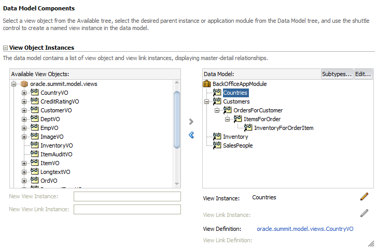Click the Available View Objects scrollbar thumb
The width and height of the screenshot is (377, 249).
point(177,120)
